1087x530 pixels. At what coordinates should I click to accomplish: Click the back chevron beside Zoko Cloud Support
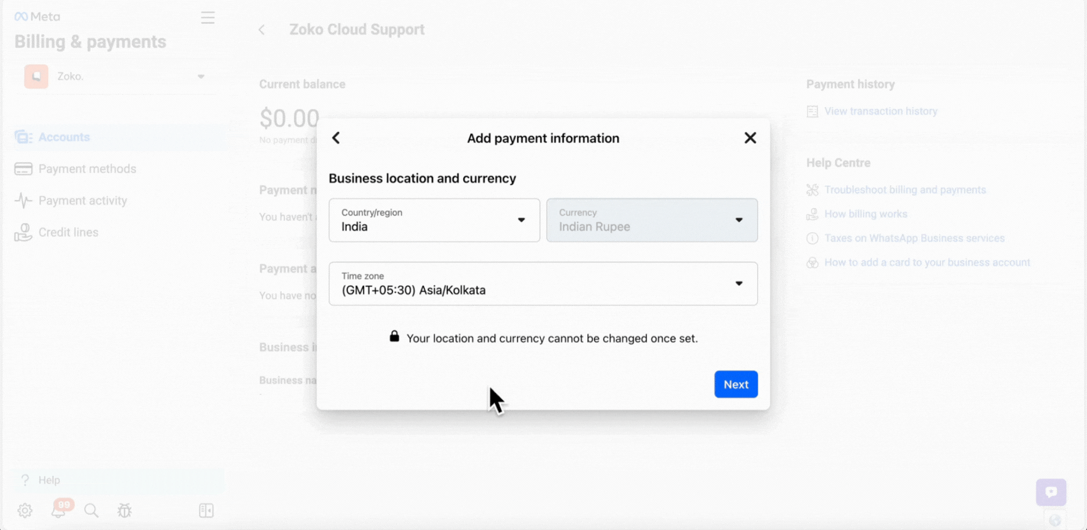point(262,30)
